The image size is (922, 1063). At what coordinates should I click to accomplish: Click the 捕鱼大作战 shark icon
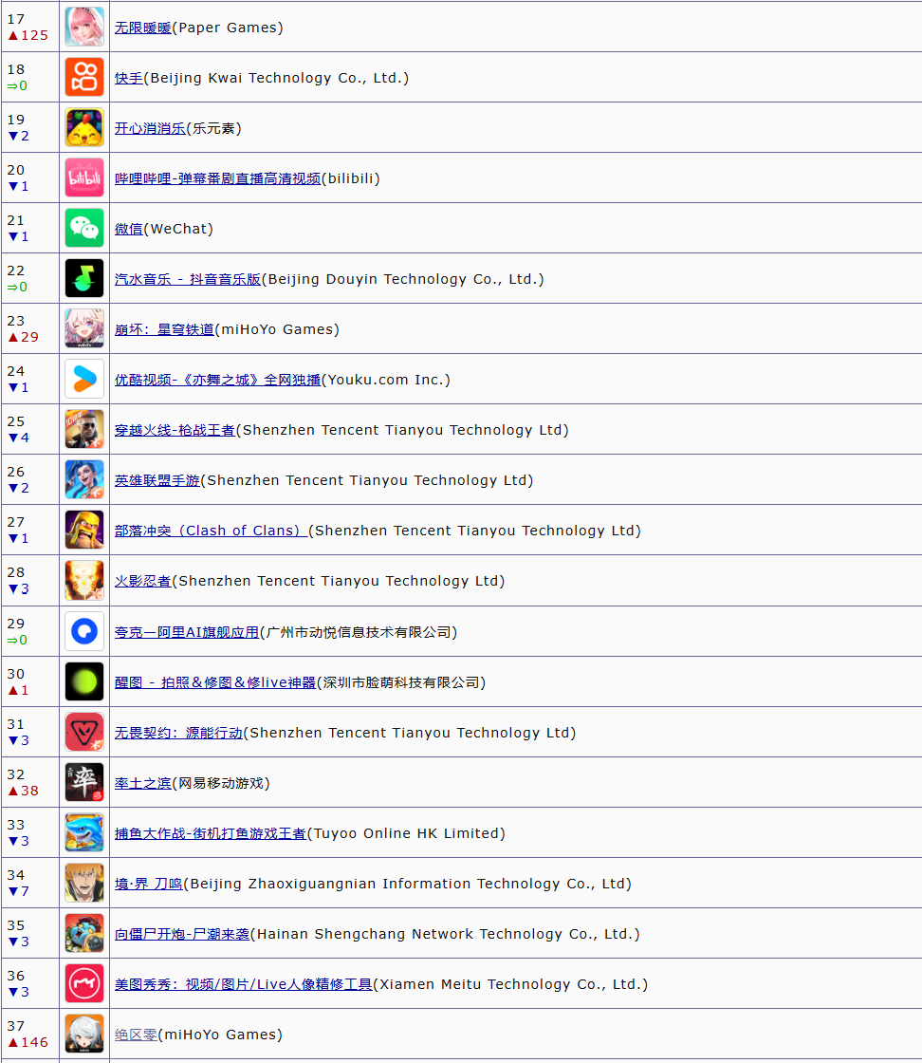(x=84, y=831)
